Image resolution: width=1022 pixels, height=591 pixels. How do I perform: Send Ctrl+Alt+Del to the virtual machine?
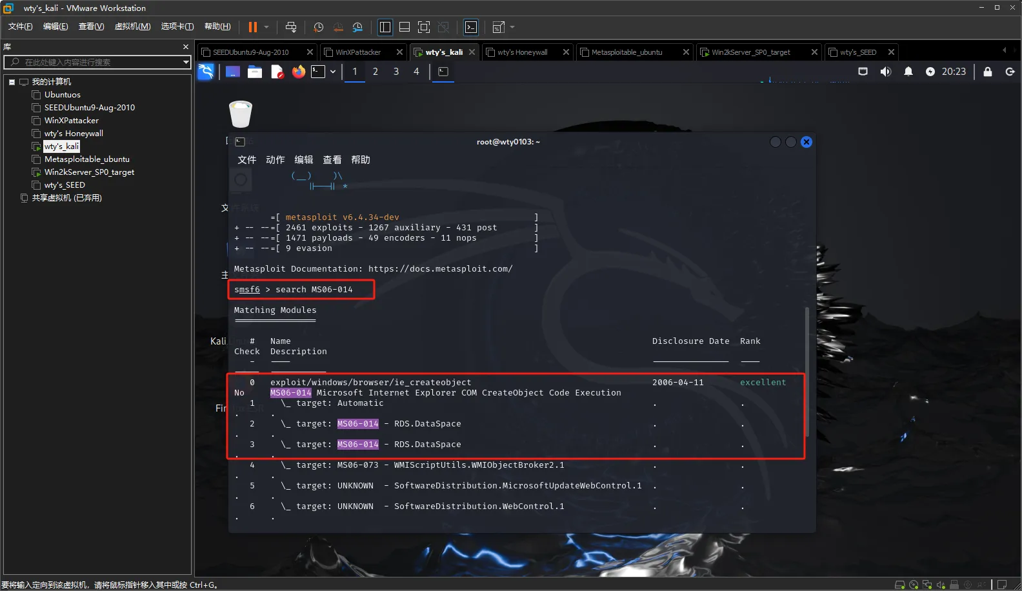(291, 27)
